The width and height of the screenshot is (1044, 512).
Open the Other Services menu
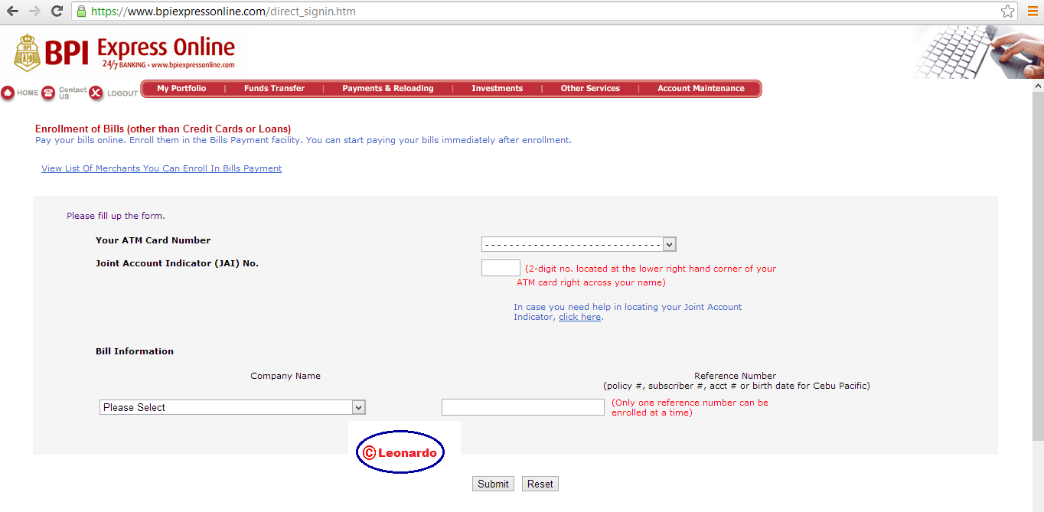coord(590,89)
